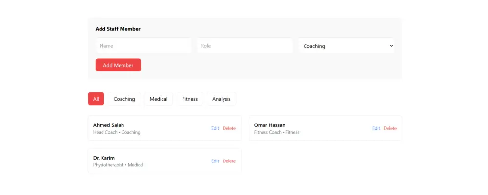Image resolution: width=488 pixels, height=195 pixels.
Task: Delete Dr. Karim from staff
Action: click(229, 161)
